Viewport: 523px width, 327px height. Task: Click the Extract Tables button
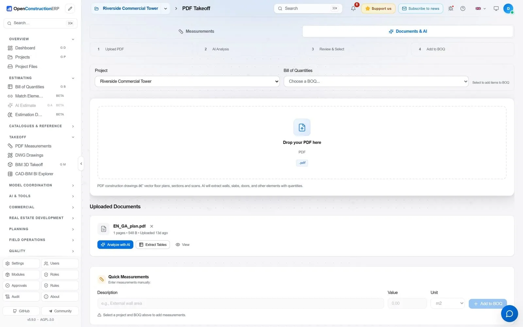coord(153,245)
